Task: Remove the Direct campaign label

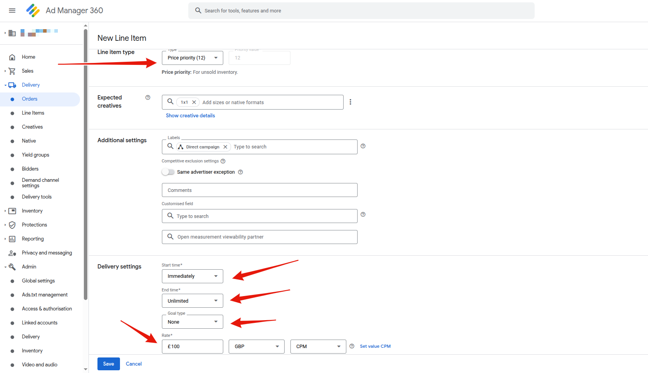Action: pyautogui.click(x=225, y=147)
